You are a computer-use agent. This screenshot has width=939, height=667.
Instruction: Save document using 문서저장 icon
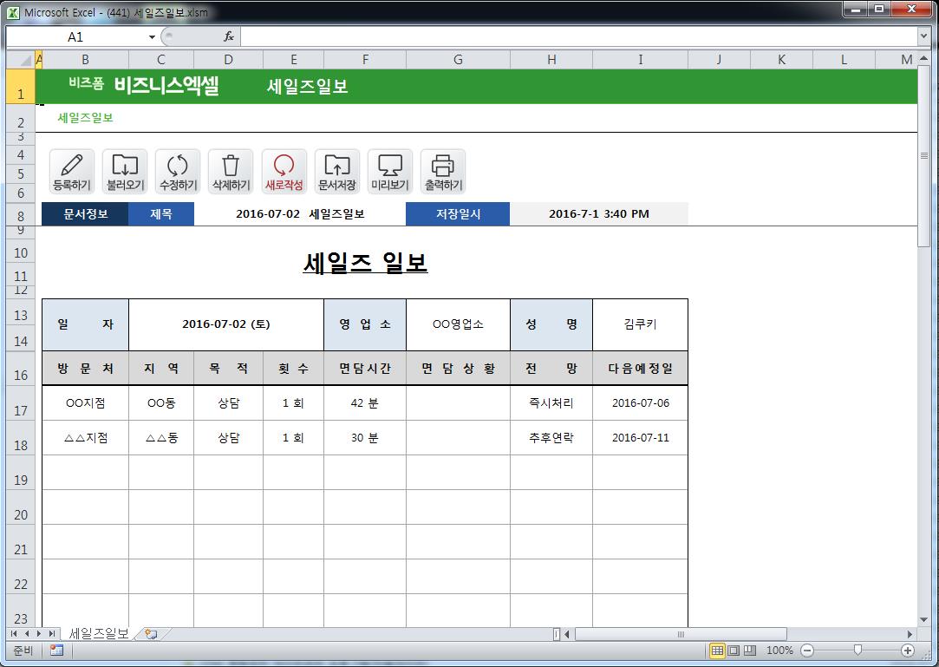[x=336, y=171]
